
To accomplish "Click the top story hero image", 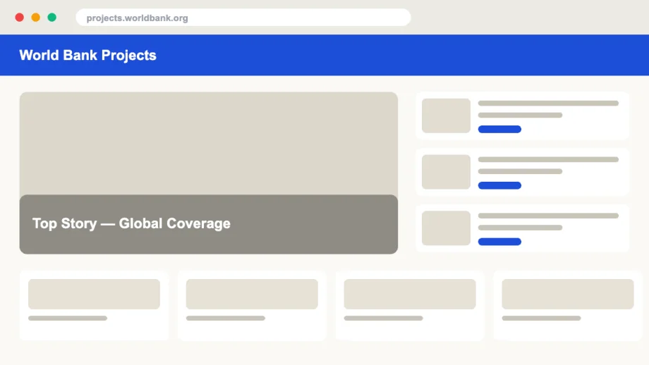I will (209, 144).
